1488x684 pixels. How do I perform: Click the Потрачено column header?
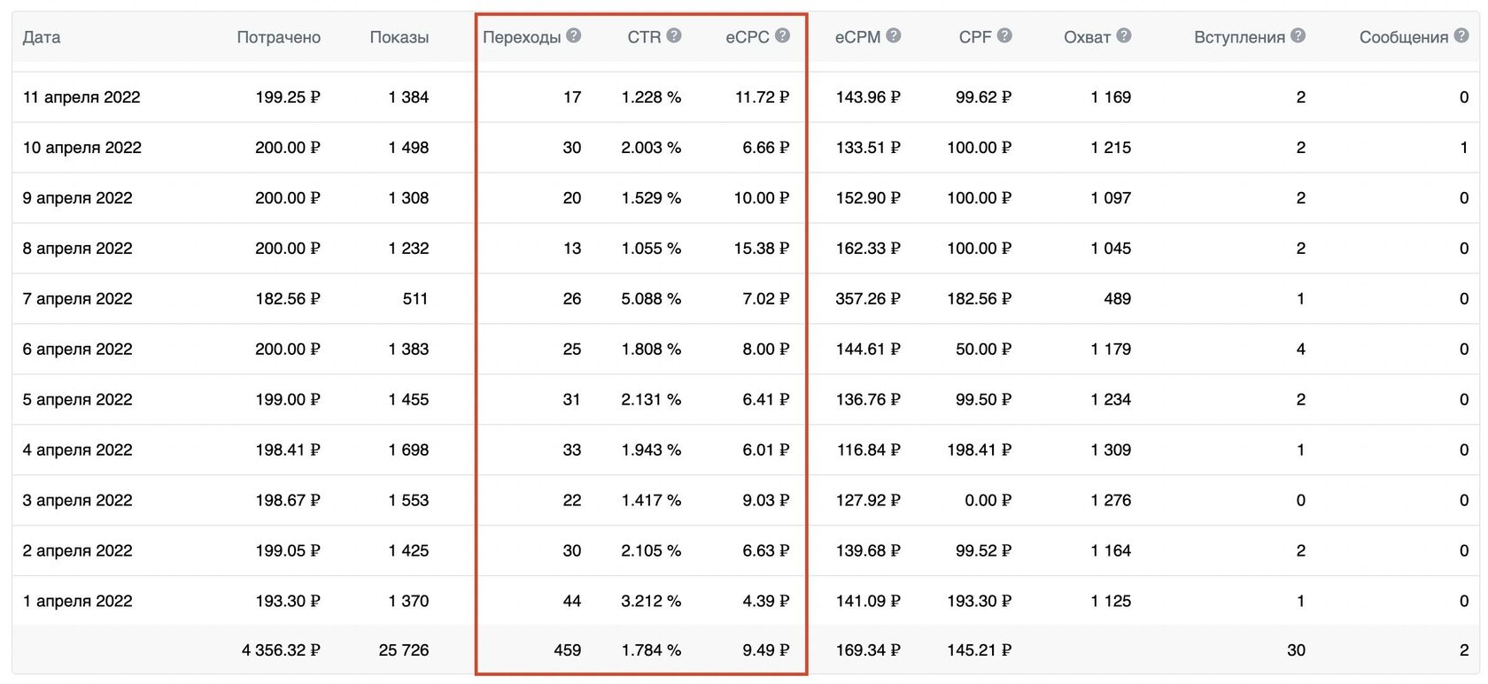tap(278, 37)
